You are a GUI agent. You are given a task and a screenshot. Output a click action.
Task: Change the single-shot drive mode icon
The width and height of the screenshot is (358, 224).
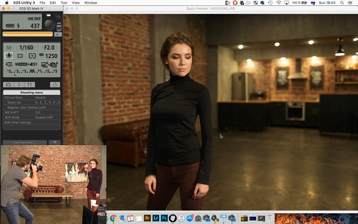click(20, 56)
